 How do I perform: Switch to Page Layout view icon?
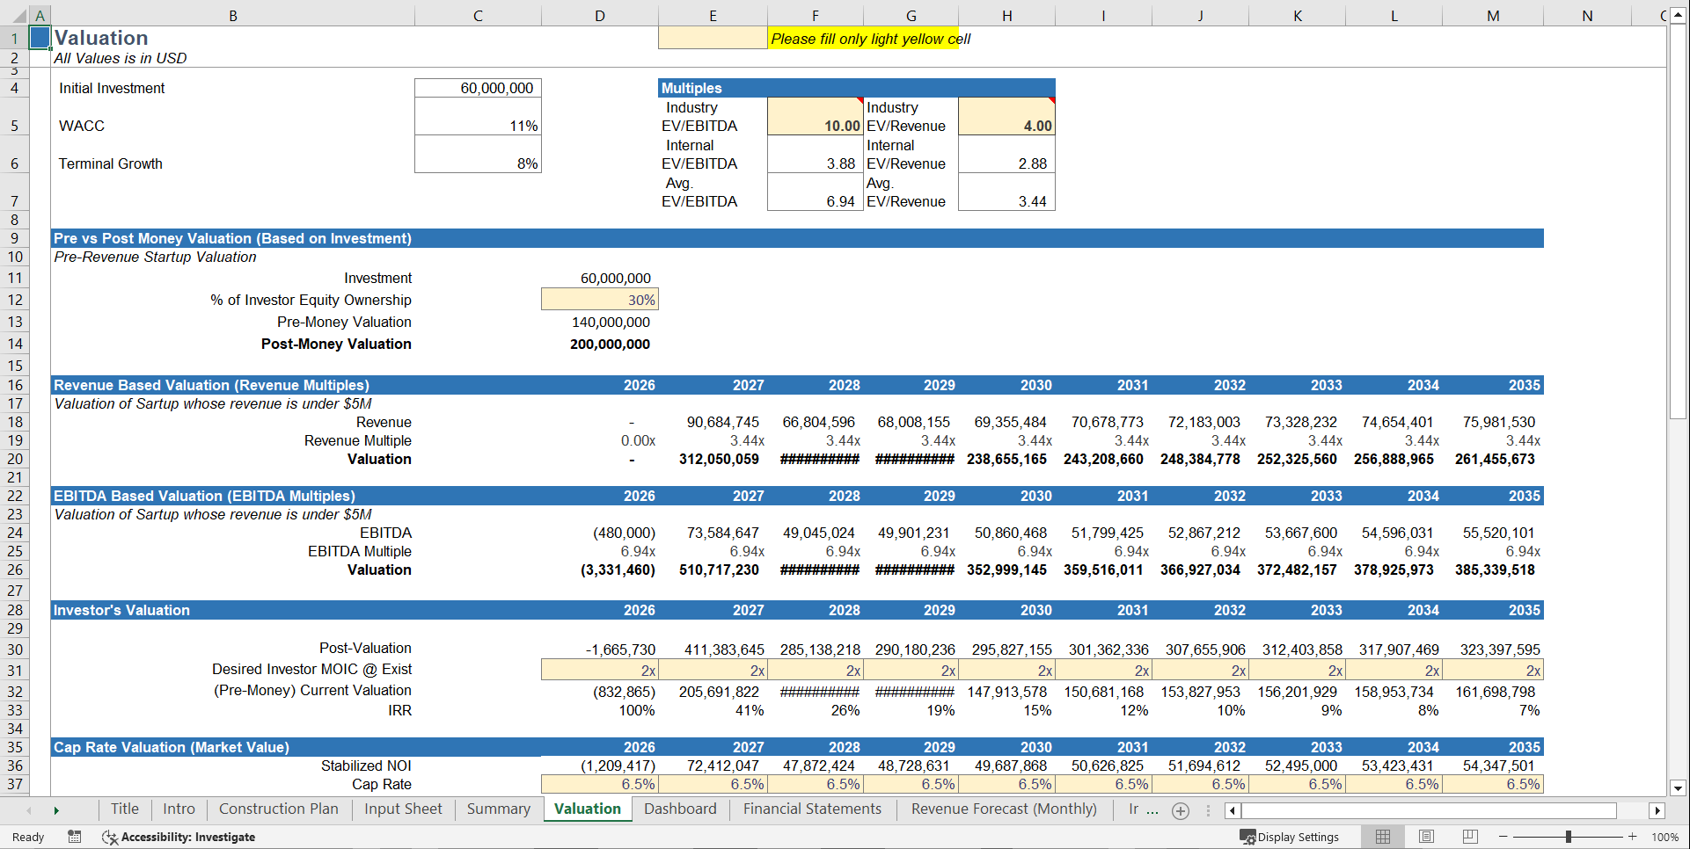coord(1426,837)
